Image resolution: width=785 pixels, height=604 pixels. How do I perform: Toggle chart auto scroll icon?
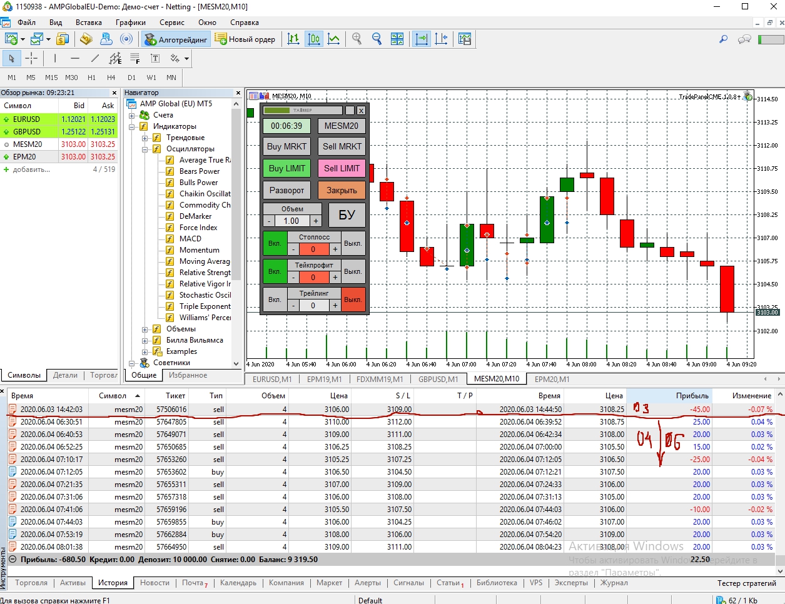[x=422, y=39]
